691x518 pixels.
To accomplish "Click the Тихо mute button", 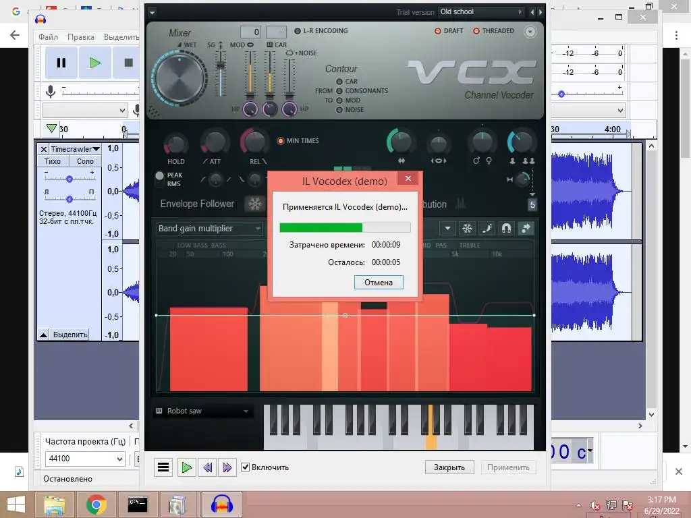I will coord(53,161).
